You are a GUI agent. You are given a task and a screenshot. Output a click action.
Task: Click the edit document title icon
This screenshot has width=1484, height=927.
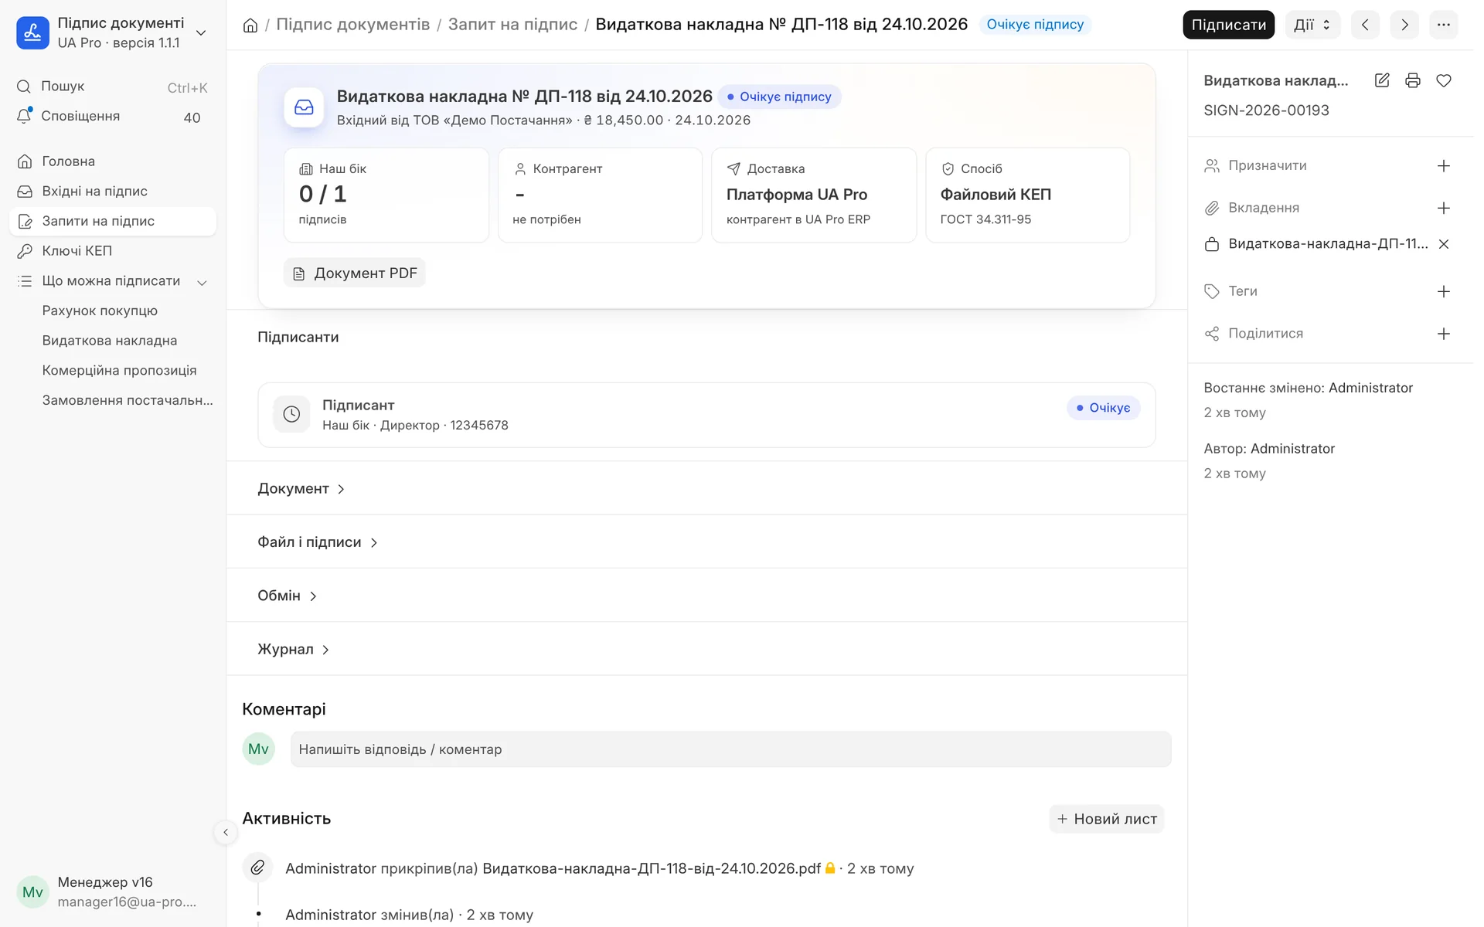coord(1382,80)
